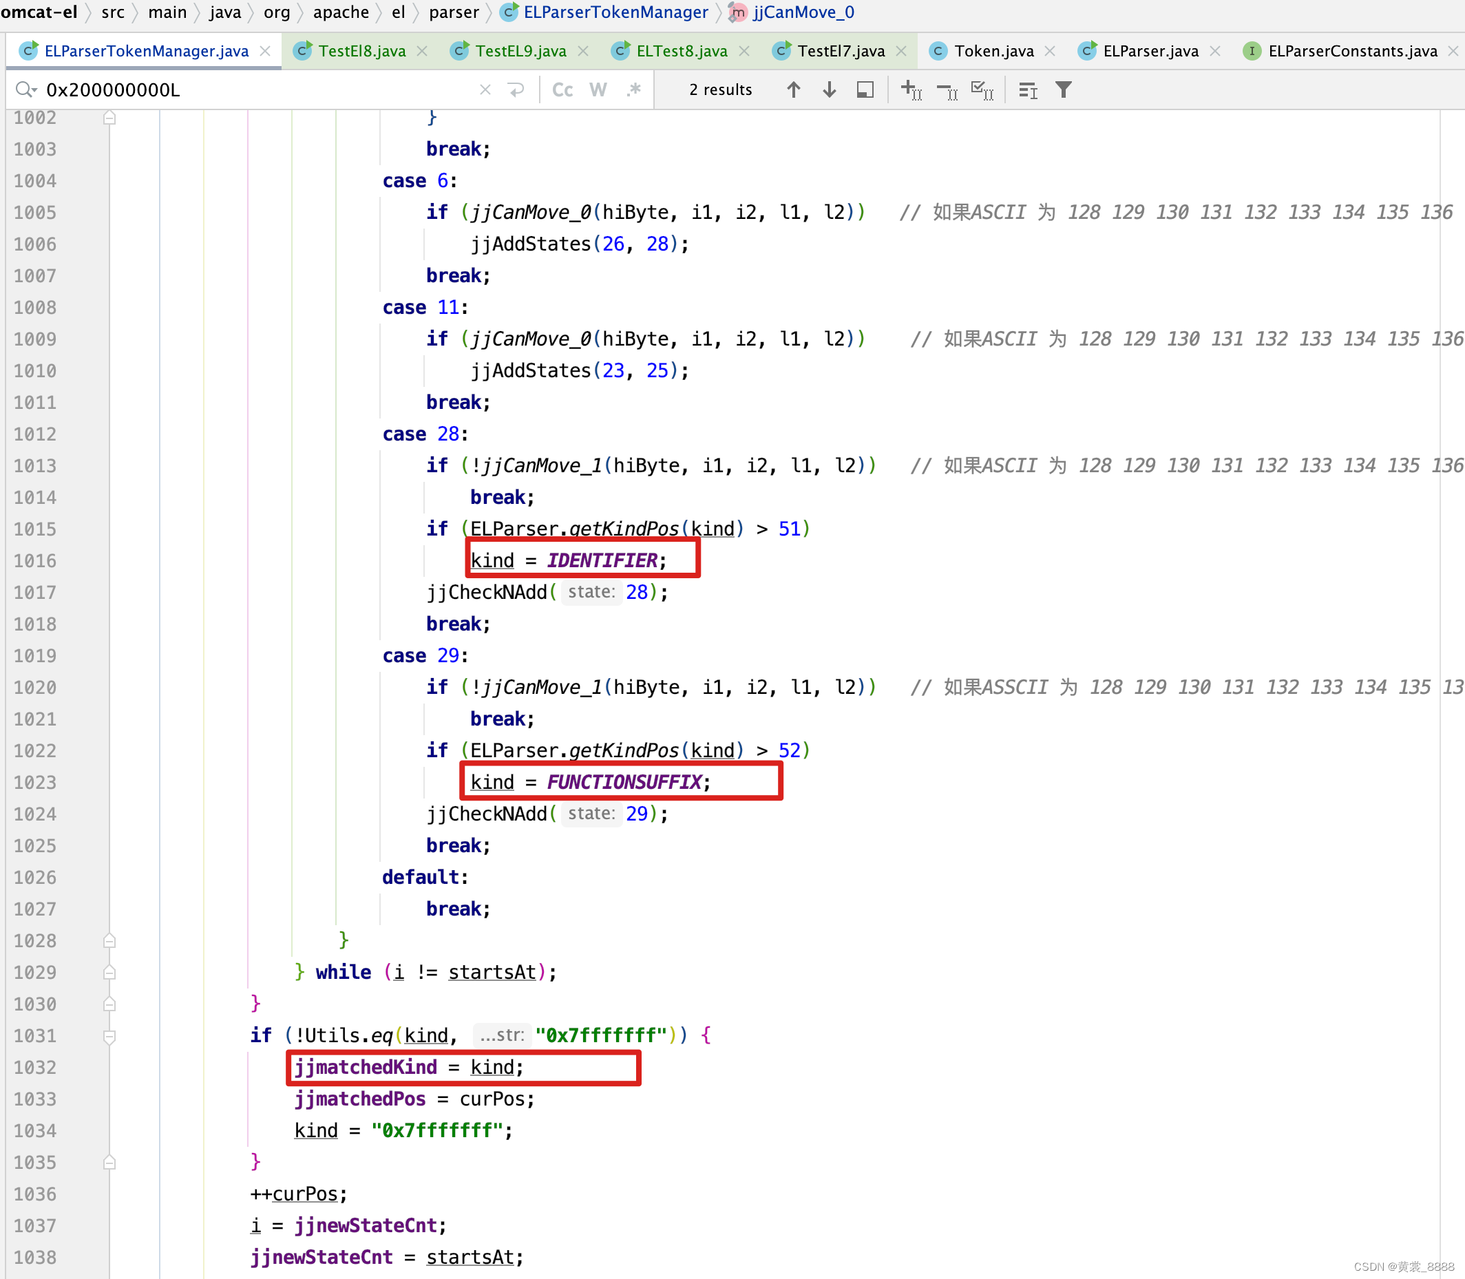Switch to ELParserTokenManager.java tab
The height and width of the screenshot is (1279, 1465).
click(x=147, y=52)
